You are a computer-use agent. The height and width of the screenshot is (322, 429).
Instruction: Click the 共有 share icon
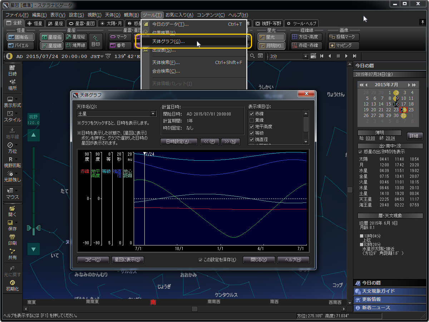click(x=12, y=254)
